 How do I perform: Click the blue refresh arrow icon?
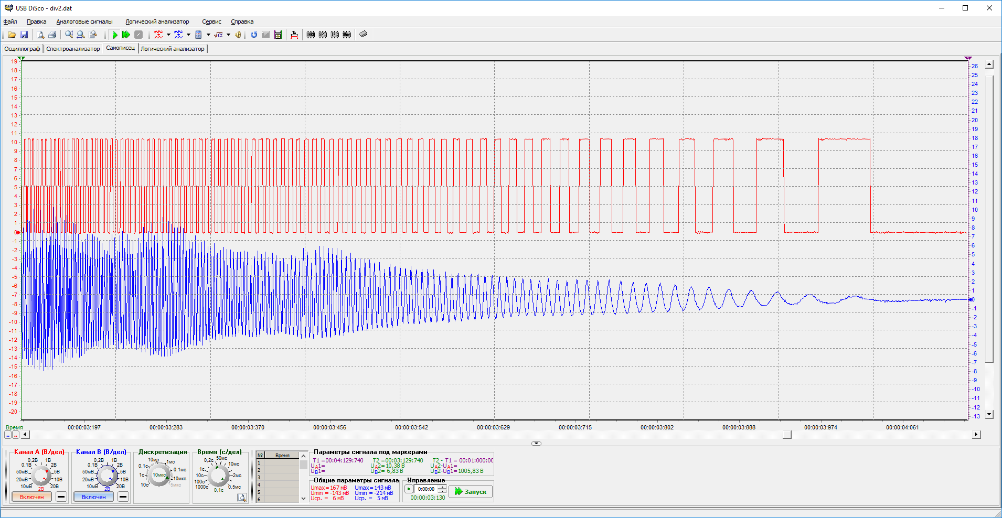click(x=254, y=35)
